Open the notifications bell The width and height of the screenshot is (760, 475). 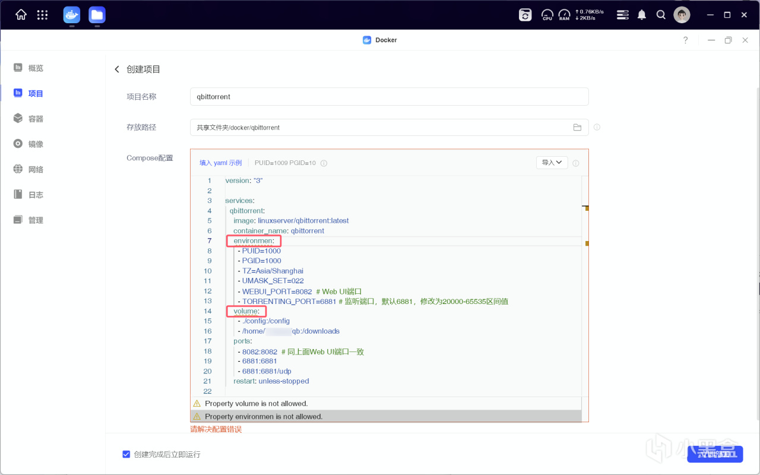(642, 15)
